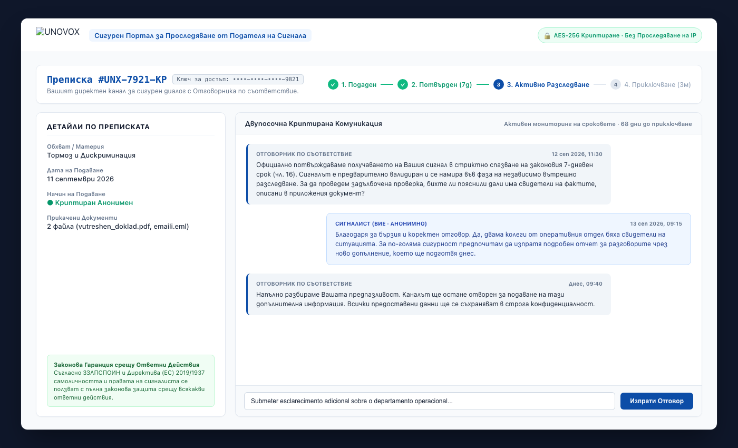
Task: Click the deadline text 68 дни до приключване
Action: pyautogui.click(x=655, y=124)
